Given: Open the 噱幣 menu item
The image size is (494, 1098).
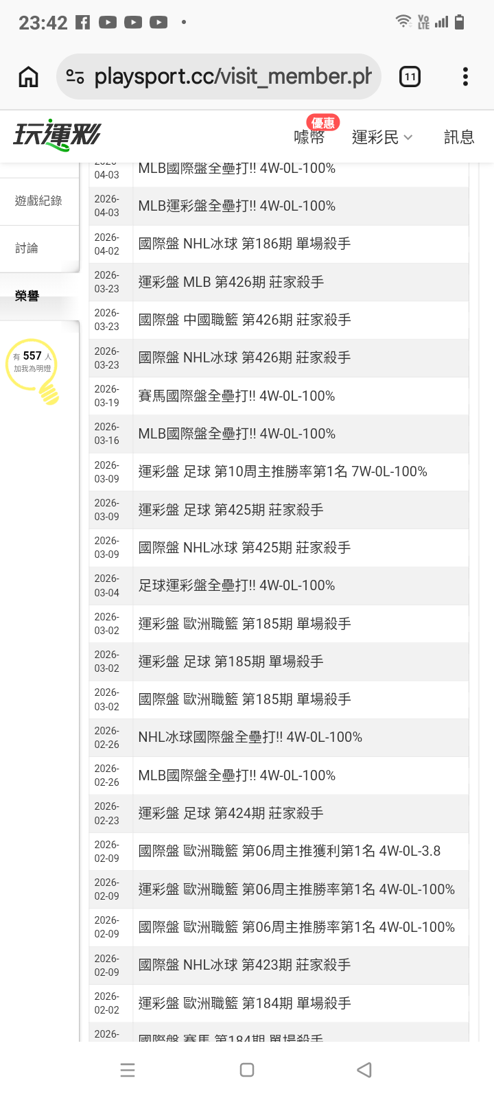Looking at the screenshot, I should pyautogui.click(x=309, y=137).
